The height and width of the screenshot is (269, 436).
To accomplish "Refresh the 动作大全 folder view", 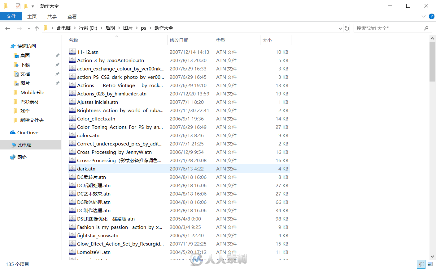I will (347, 28).
